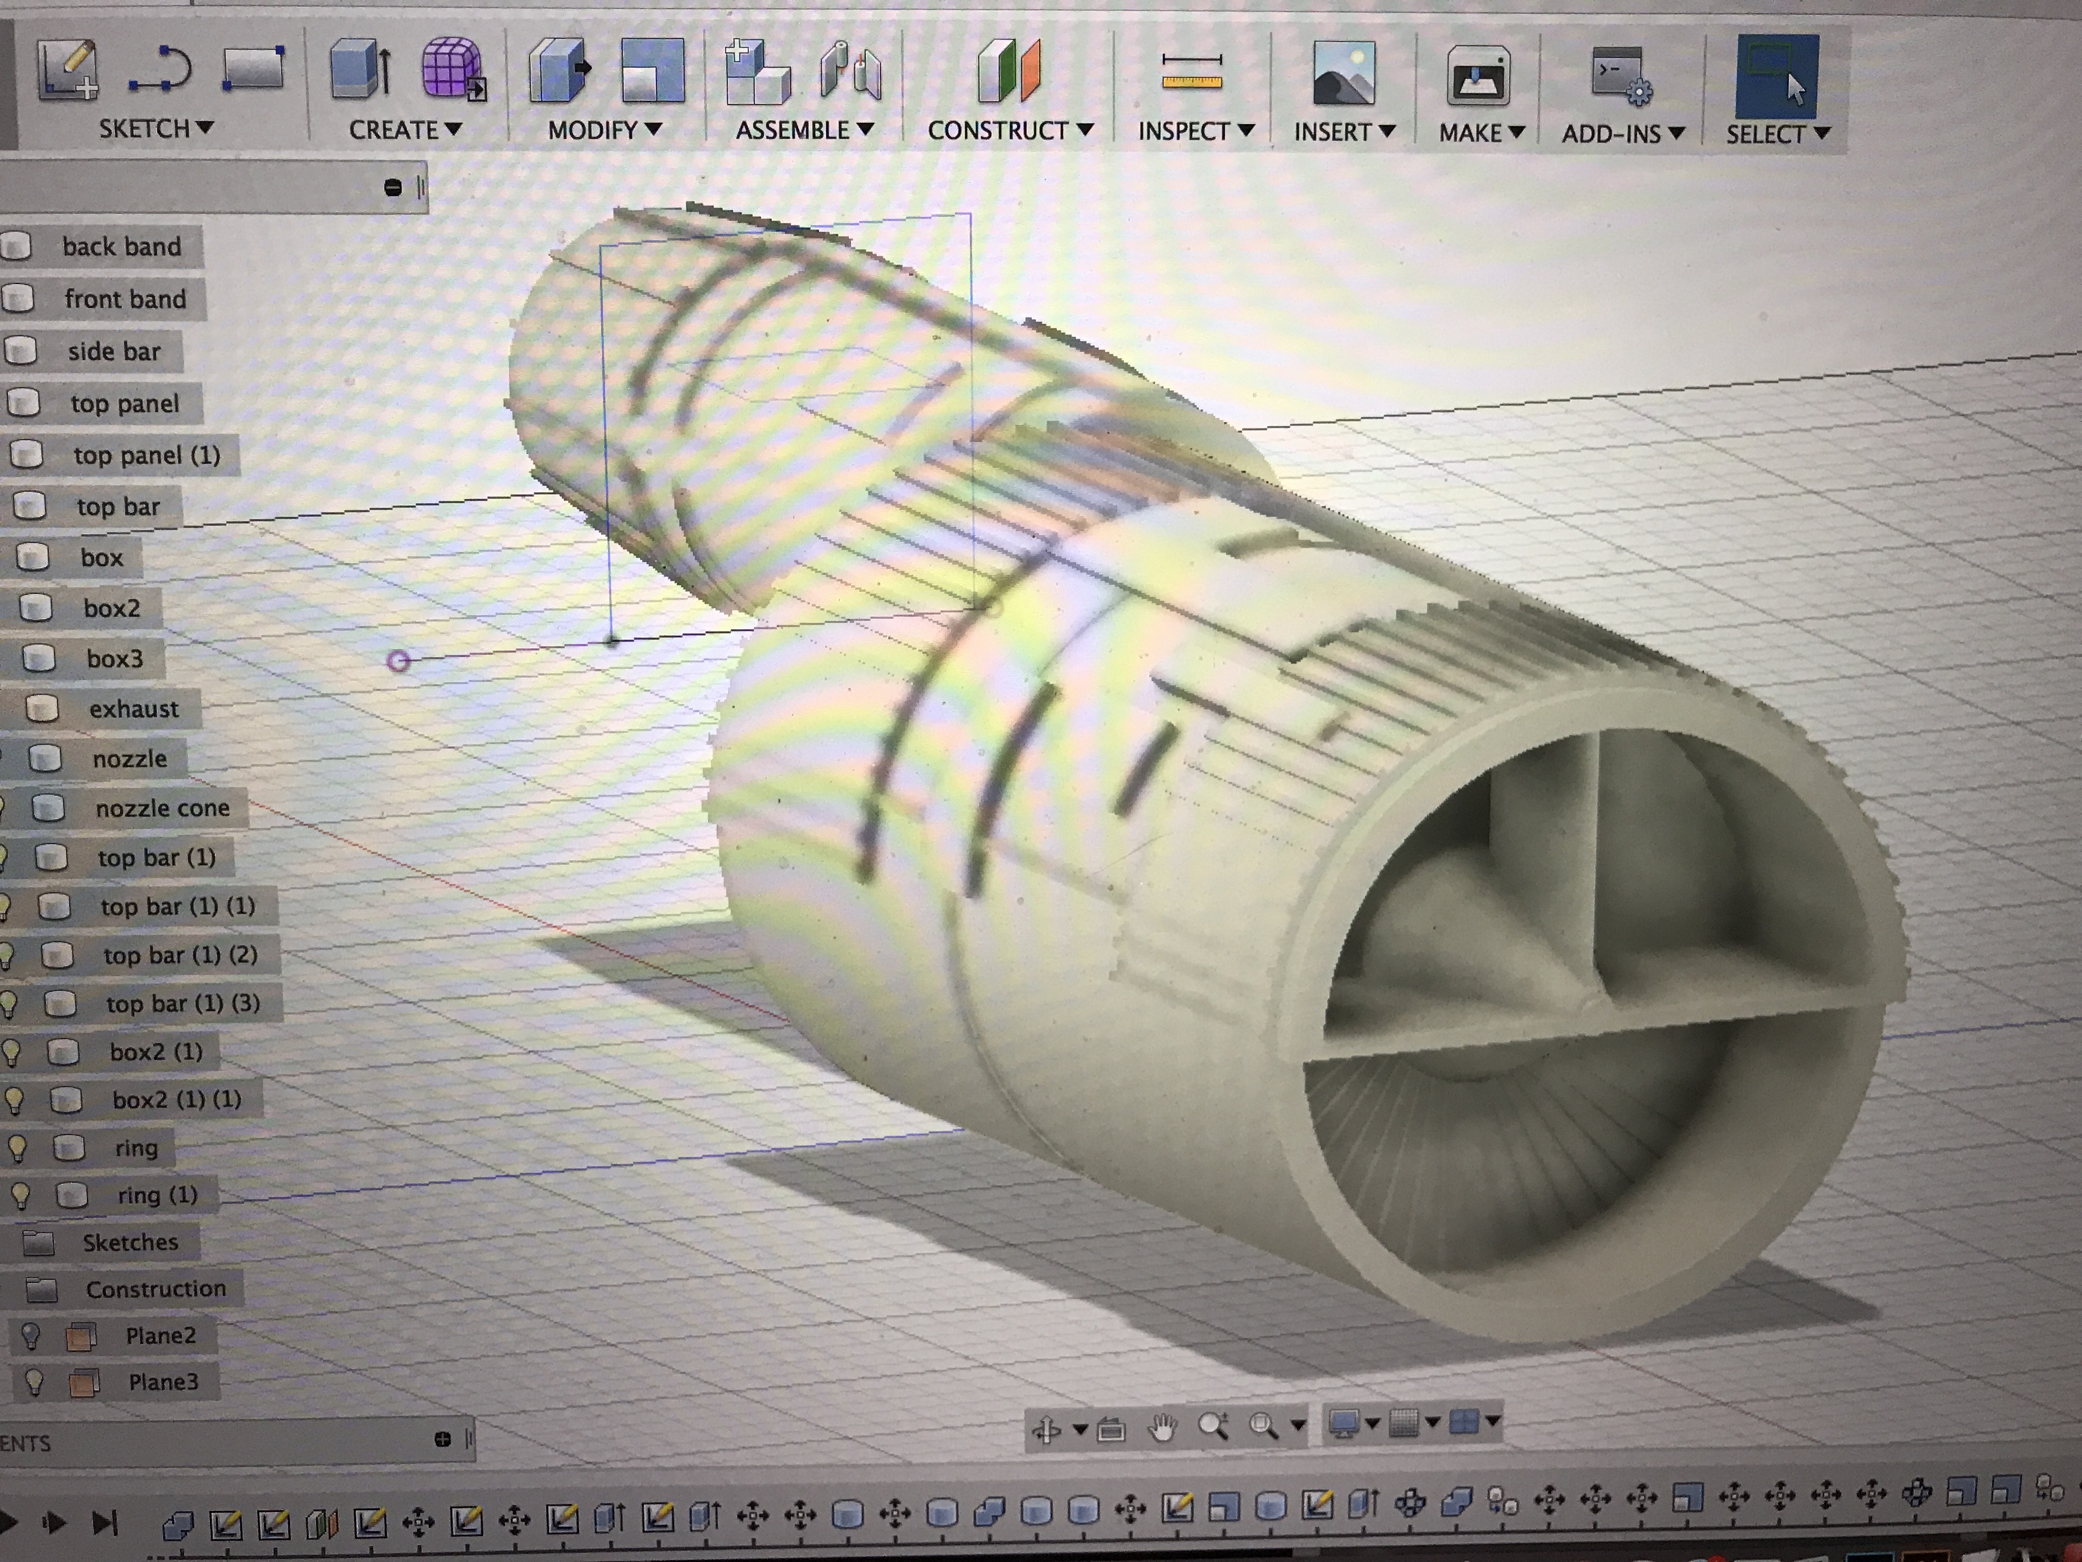
Task: Hide the box2 (1) body
Action: [x=11, y=1051]
